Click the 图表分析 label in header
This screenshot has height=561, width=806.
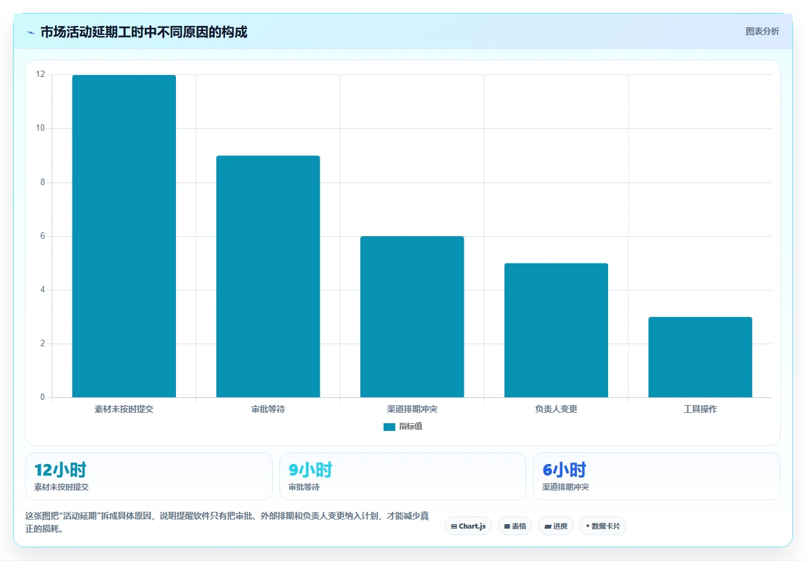(x=762, y=31)
